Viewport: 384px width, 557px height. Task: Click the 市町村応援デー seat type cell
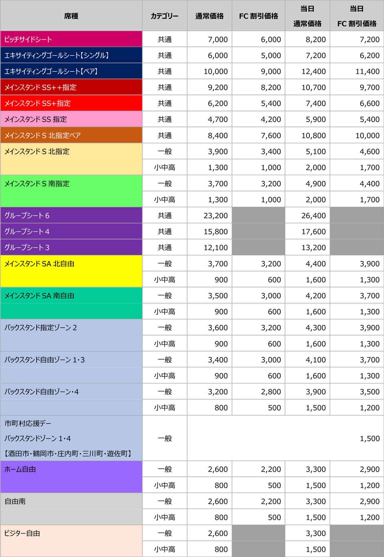tap(71, 438)
